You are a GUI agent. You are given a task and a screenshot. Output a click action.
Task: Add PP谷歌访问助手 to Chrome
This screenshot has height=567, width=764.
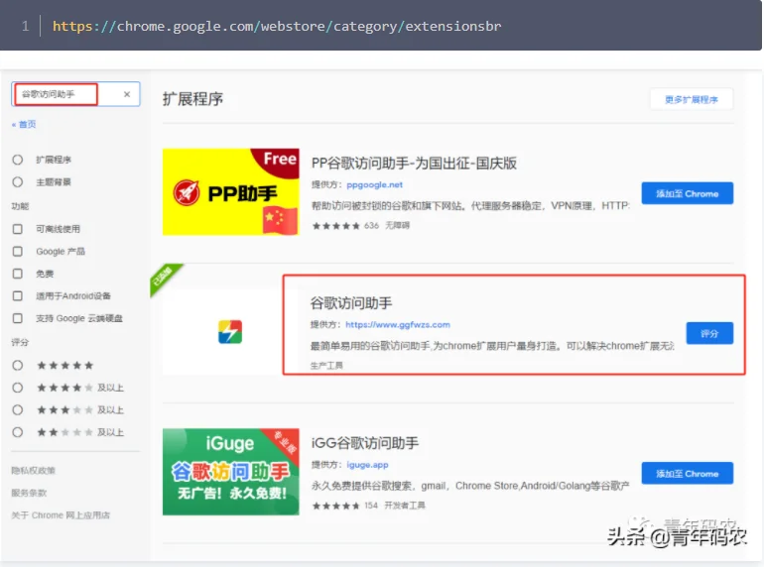tap(687, 193)
